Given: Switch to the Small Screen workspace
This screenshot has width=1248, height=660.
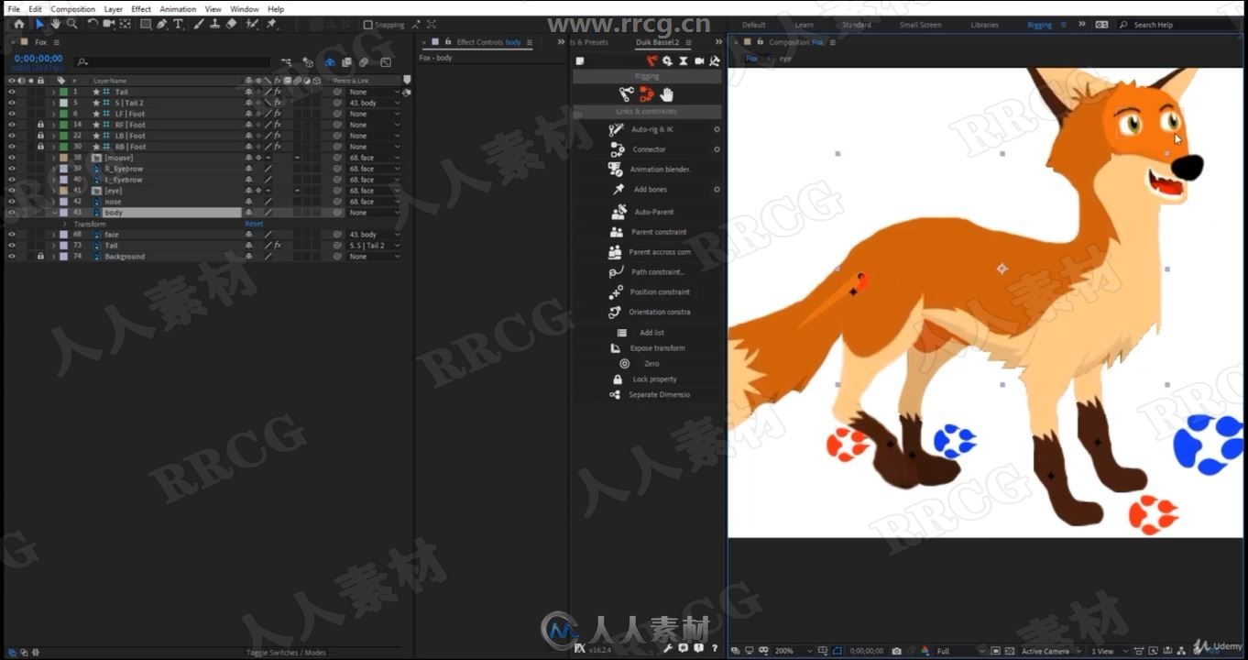Looking at the screenshot, I should [x=920, y=25].
